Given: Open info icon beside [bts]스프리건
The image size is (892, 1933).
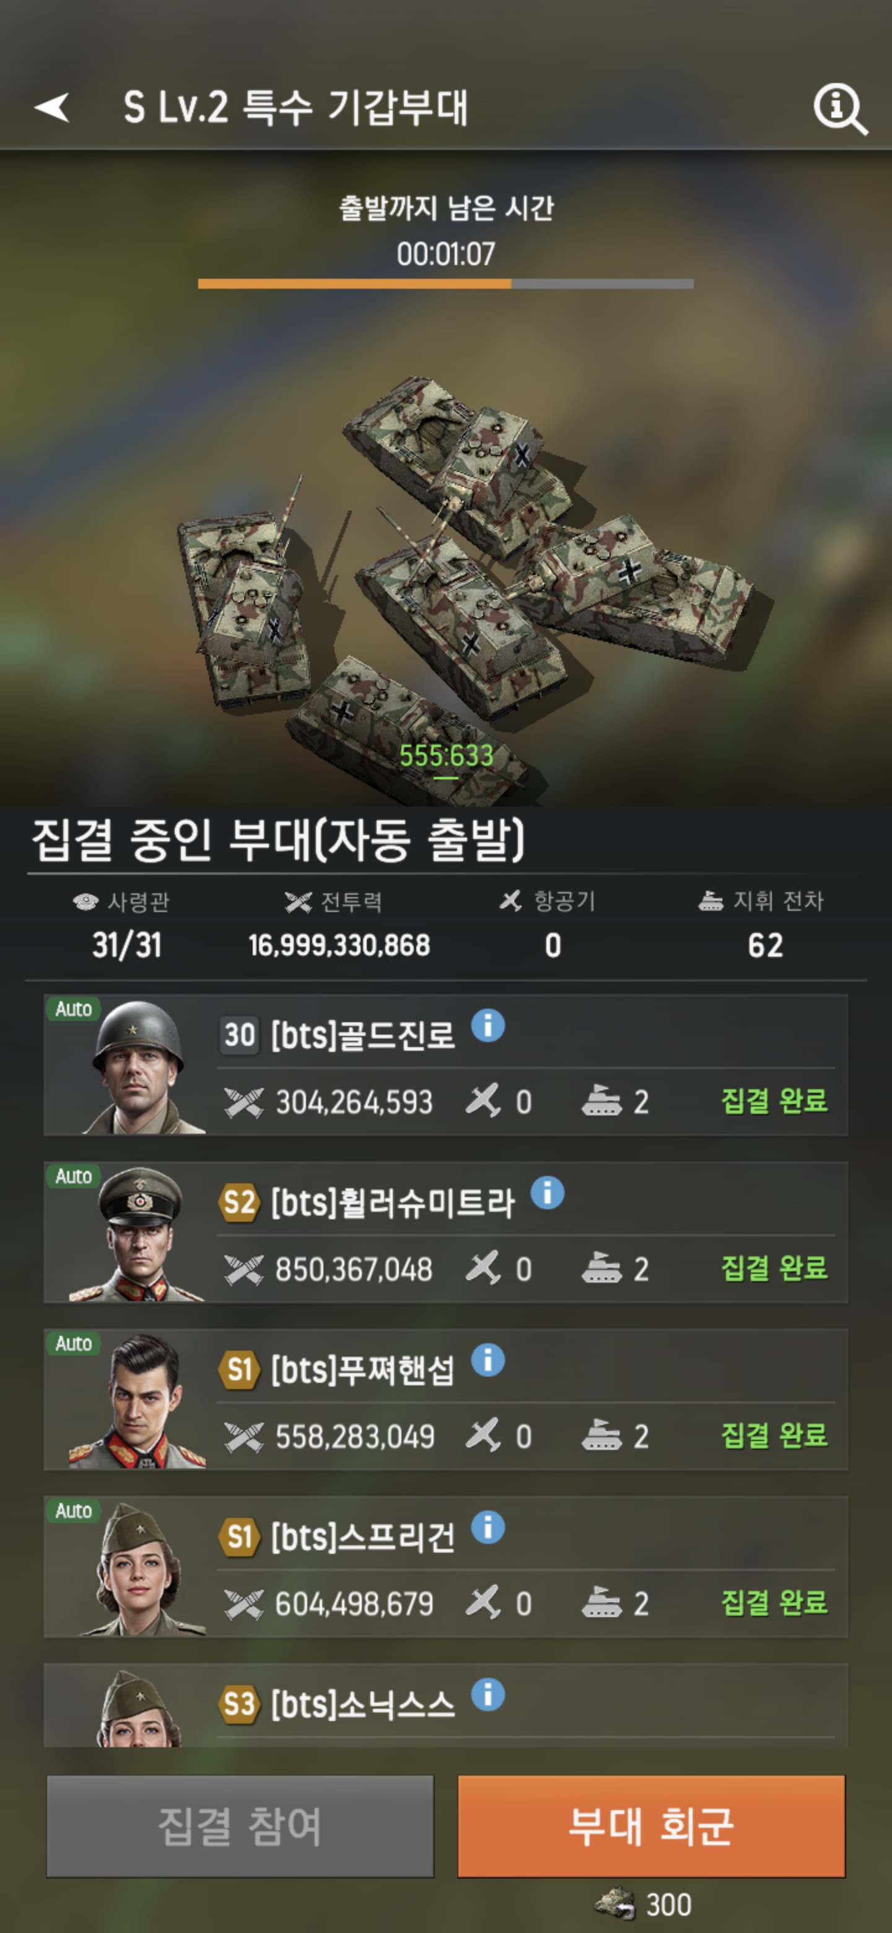Looking at the screenshot, I should (x=488, y=1527).
